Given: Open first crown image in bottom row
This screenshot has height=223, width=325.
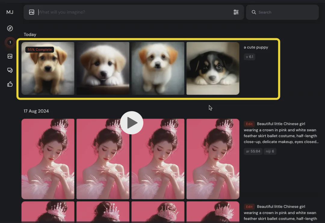Looking at the screenshot, I should (48, 212).
